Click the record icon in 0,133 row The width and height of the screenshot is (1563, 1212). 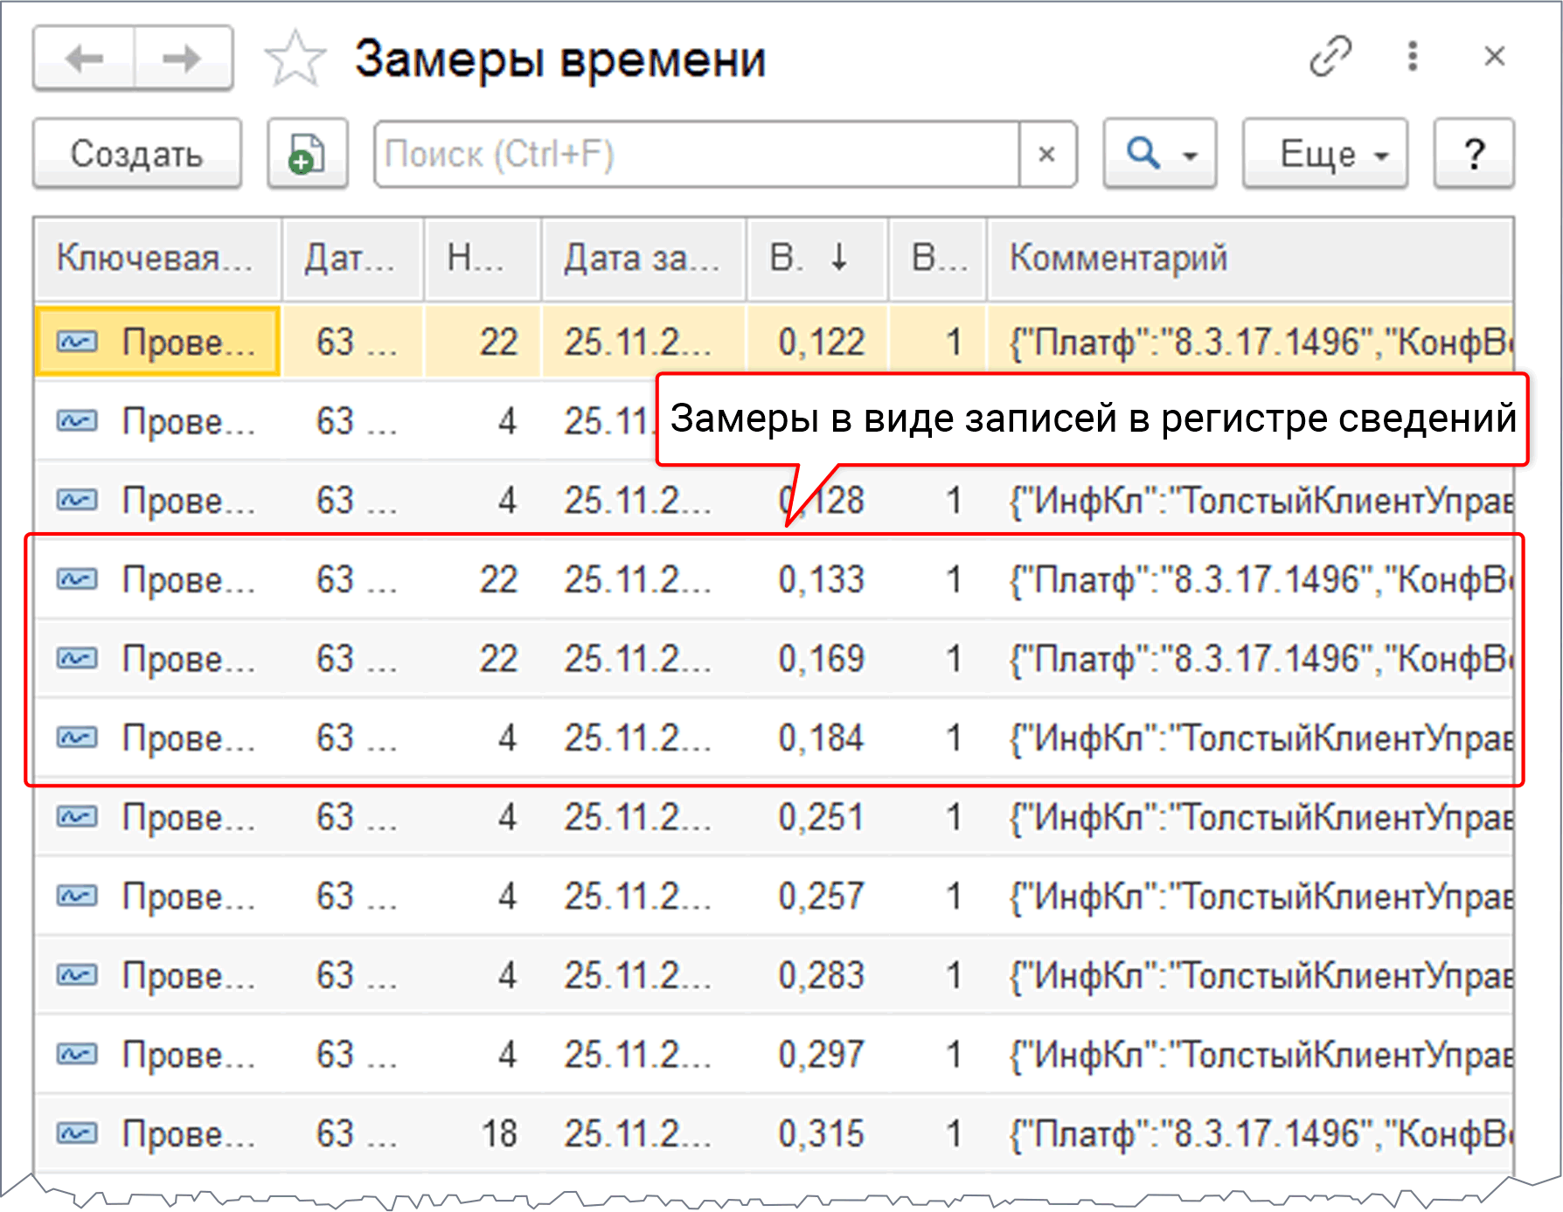(x=77, y=579)
